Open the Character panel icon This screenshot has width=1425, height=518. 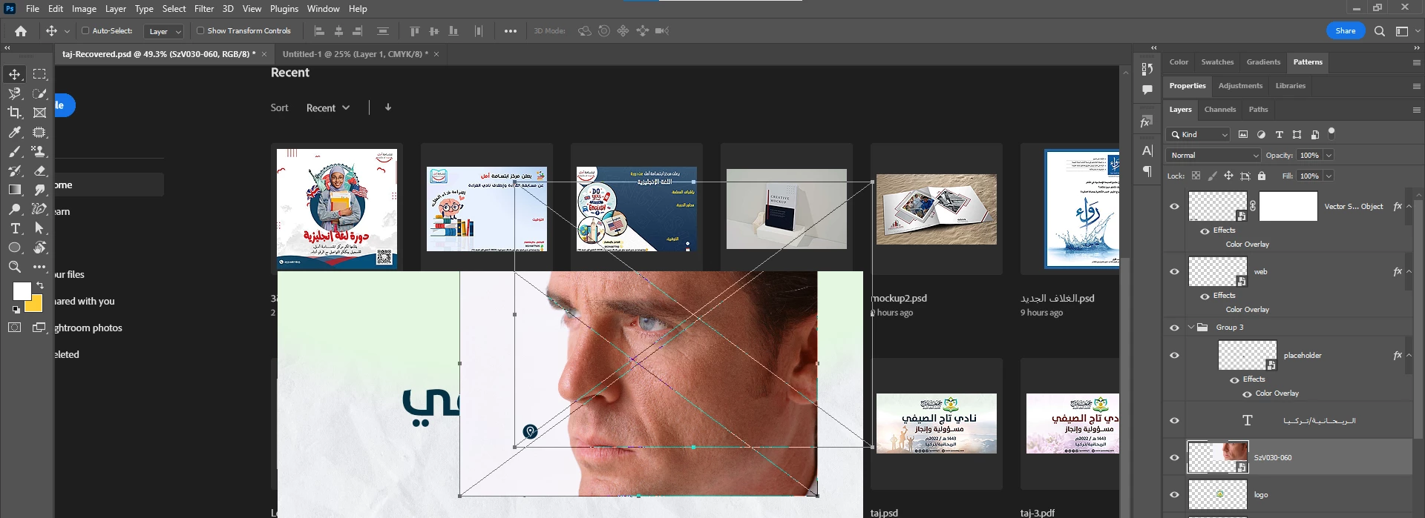(1147, 151)
